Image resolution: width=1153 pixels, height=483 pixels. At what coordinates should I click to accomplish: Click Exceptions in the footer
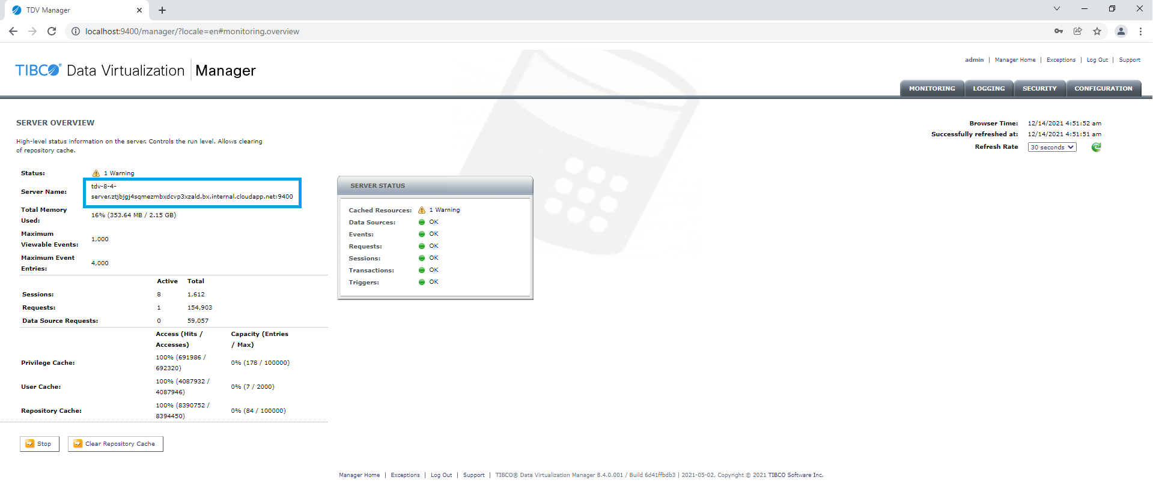(406, 475)
